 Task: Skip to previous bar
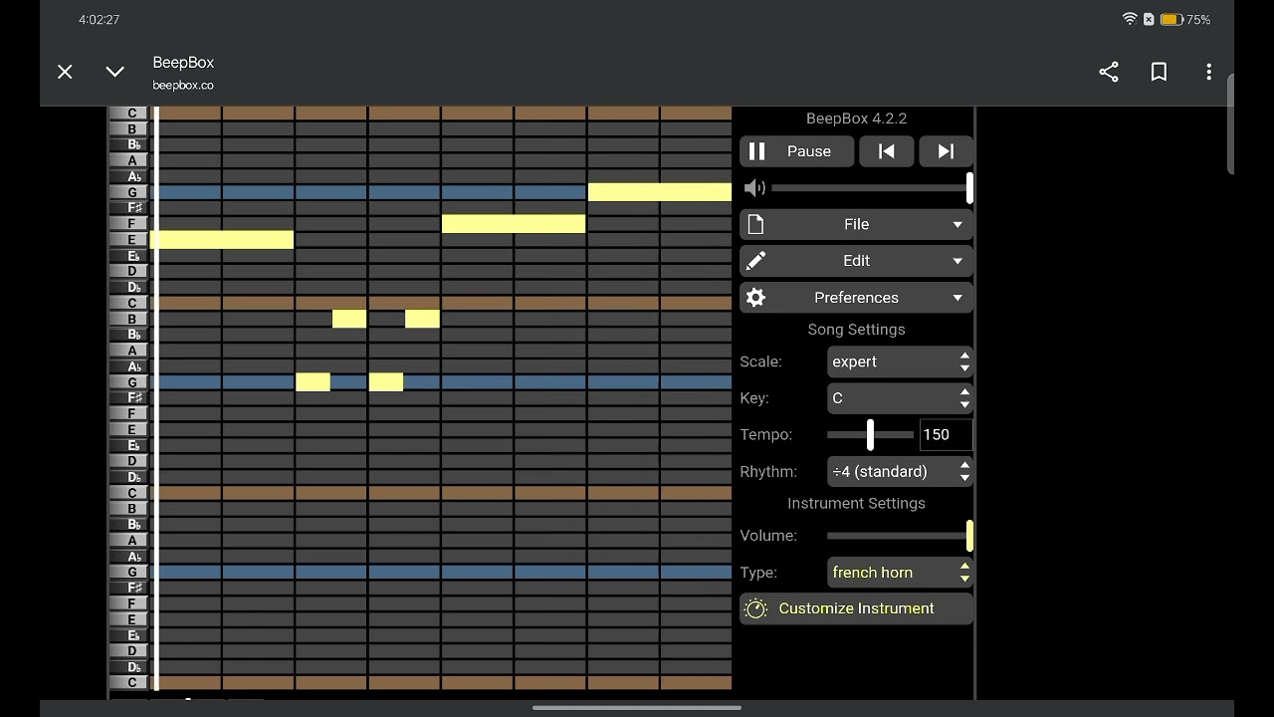point(886,151)
